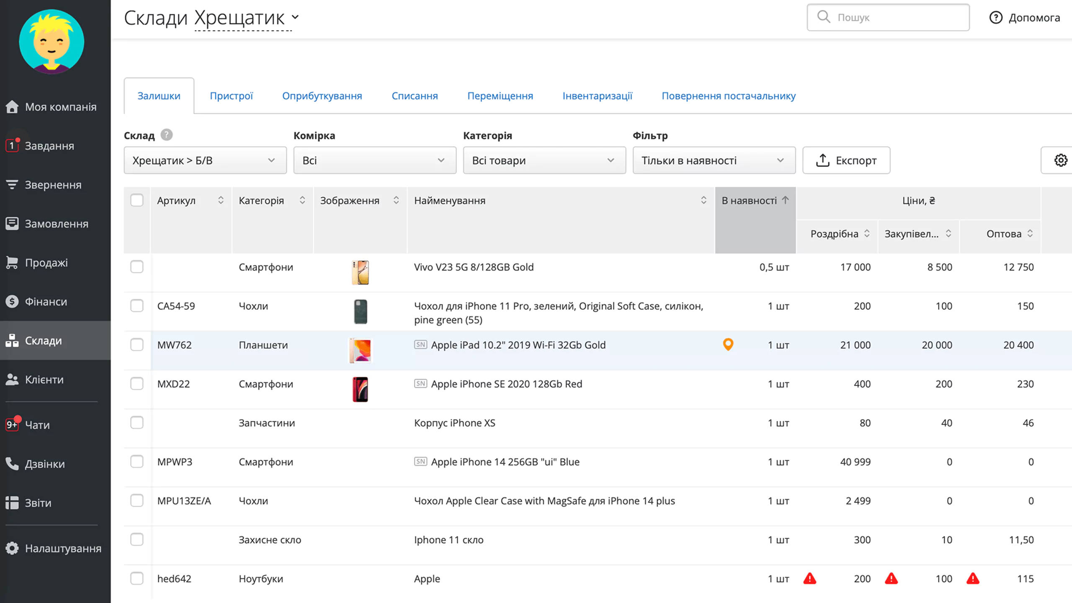Click red warning icon beside purchase price 100
This screenshot has width=1072, height=603.
coord(892,578)
